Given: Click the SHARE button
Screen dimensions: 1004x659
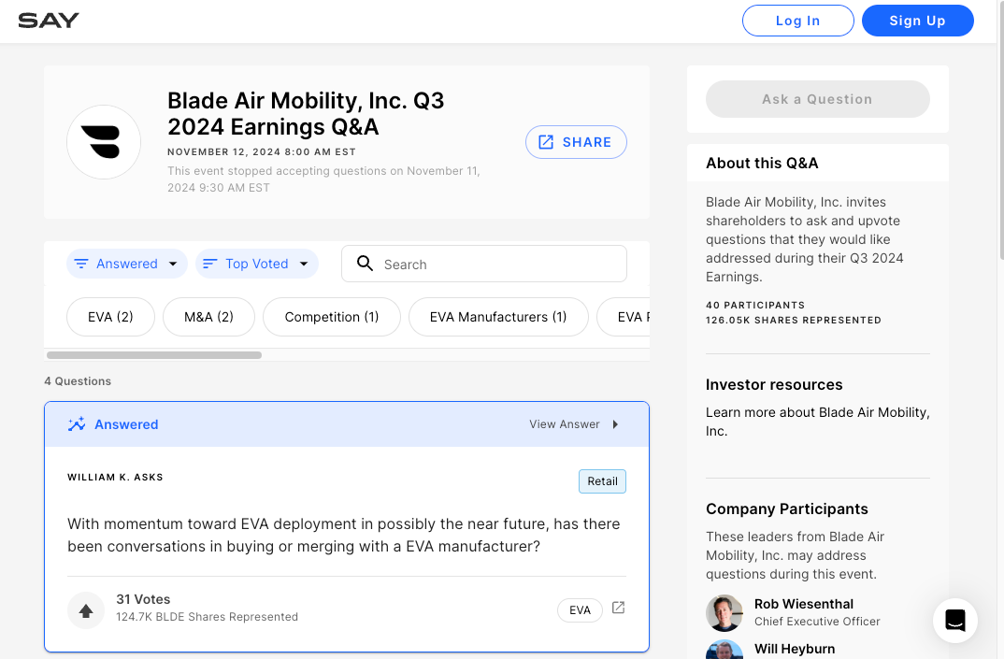Looking at the screenshot, I should coord(576,142).
